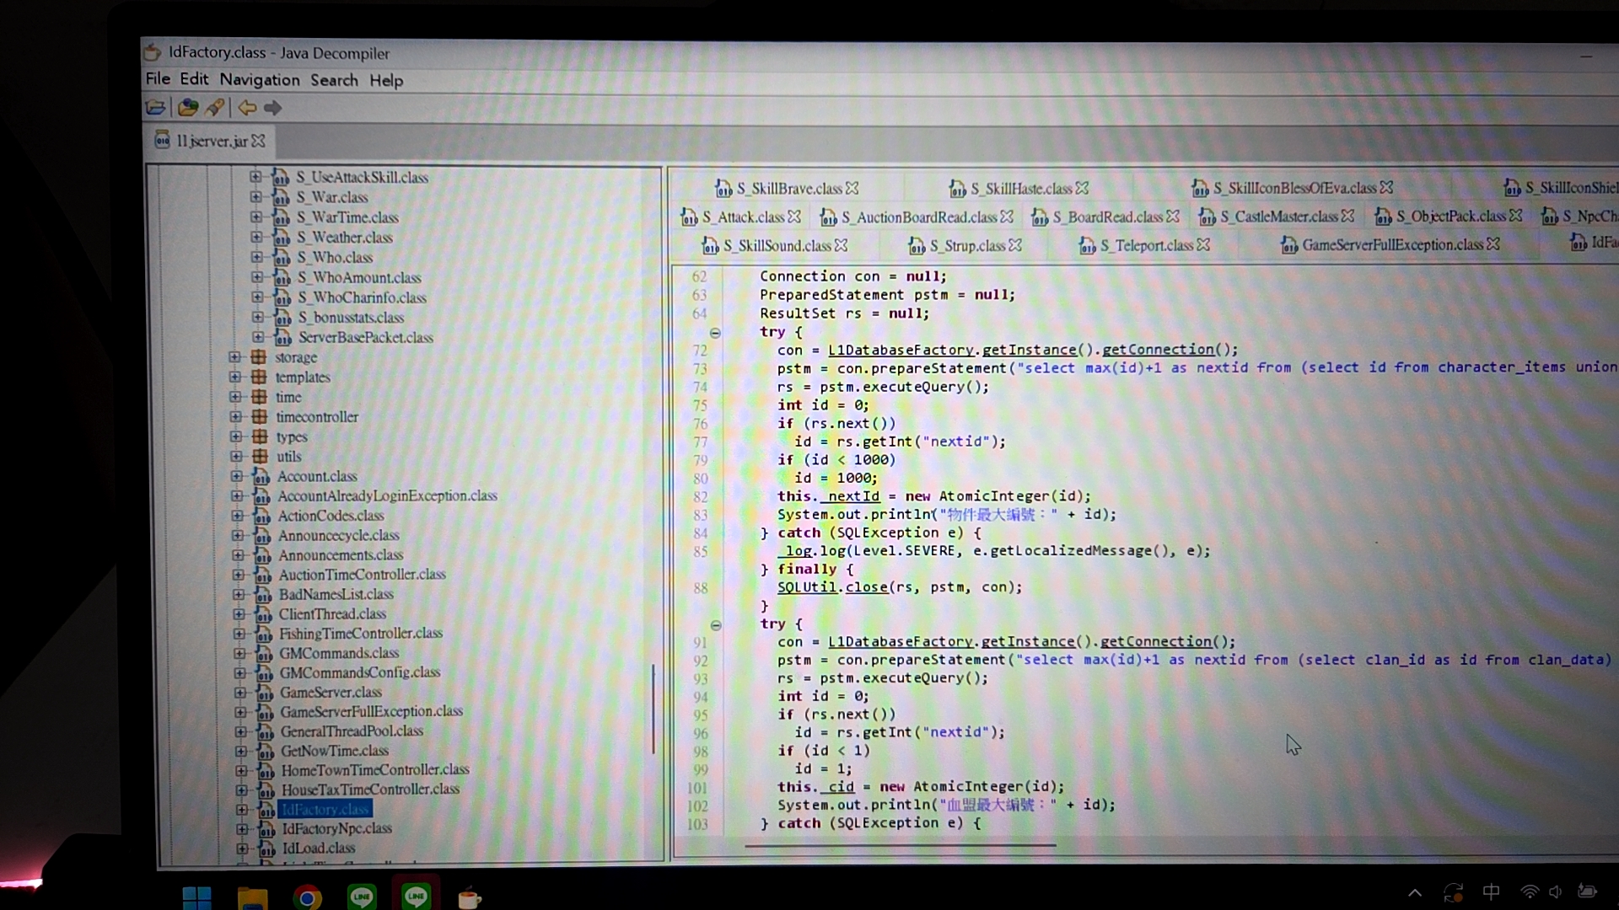Click the GameServer.class file icon
The width and height of the screenshot is (1619, 910).
click(x=265, y=693)
